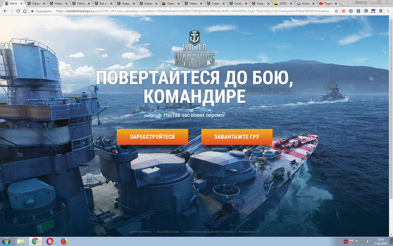This screenshot has height=246, width=393.
Task: Click the page scrollbar down arrow
Action: [391, 234]
